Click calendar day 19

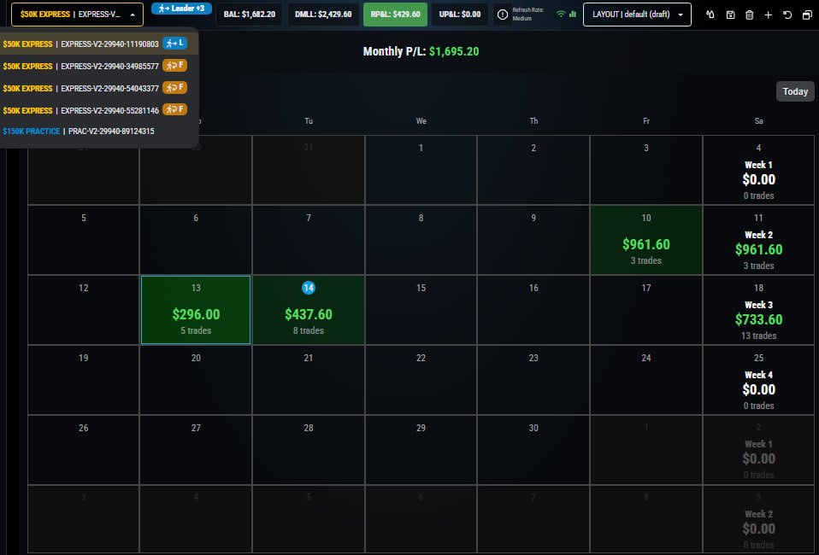pyautogui.click(x=84, y=380)
